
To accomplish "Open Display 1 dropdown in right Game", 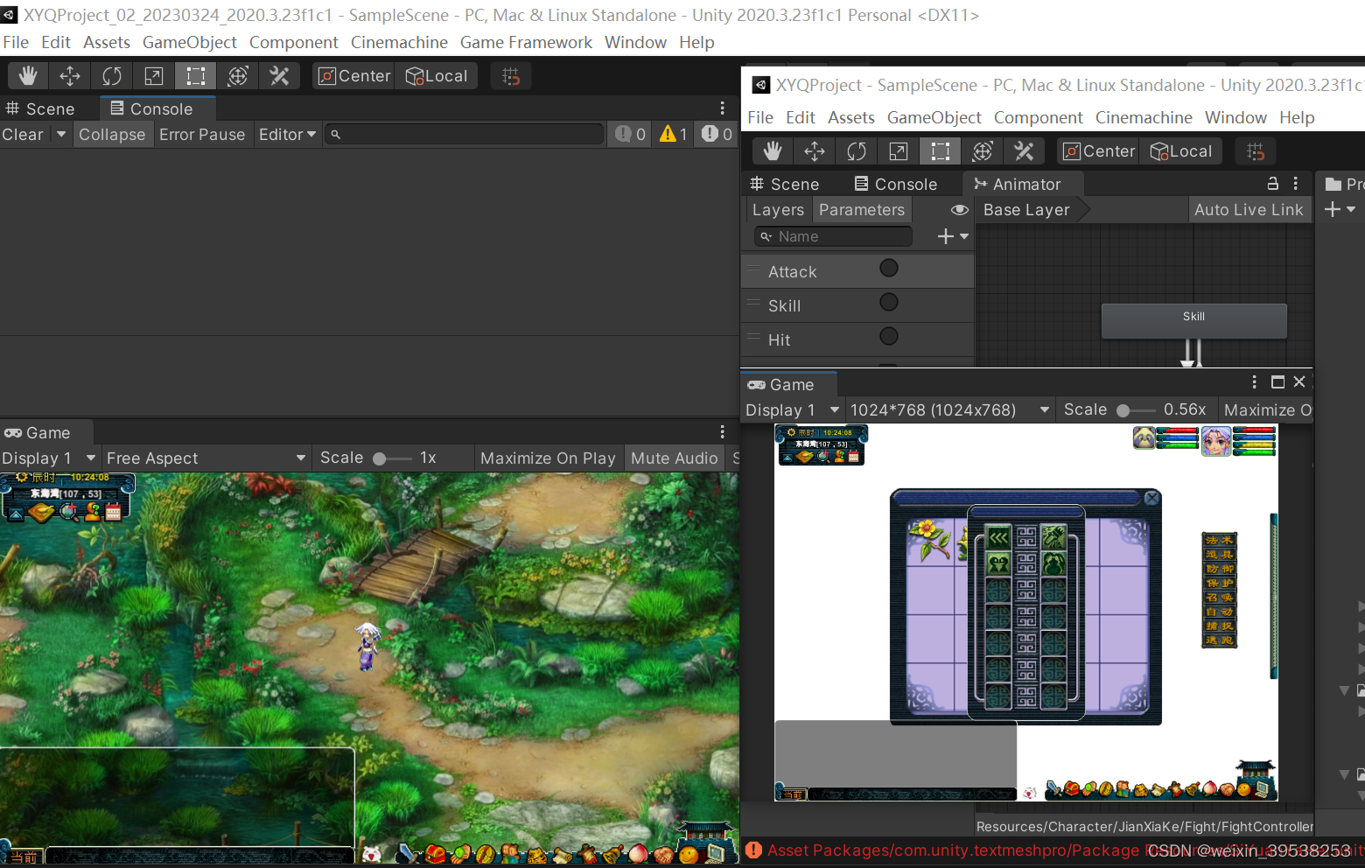I will [x=793, y=409].
